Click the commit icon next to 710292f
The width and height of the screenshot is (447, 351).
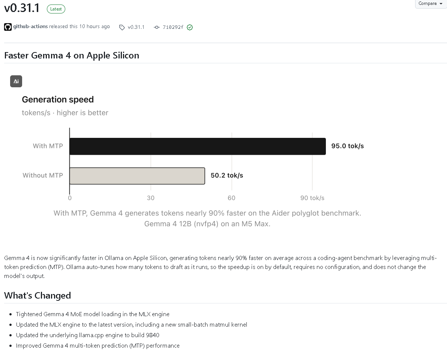(156, 27)
